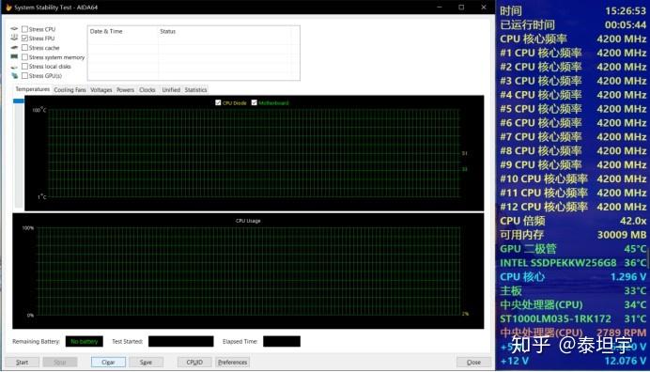
Task: Click the memory module icon beside Stress system memory
Action: coord(14,56)
